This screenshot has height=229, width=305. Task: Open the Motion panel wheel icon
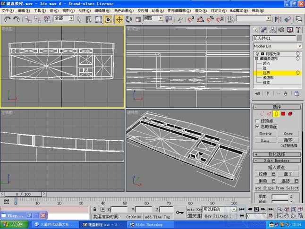(x=280, y=29)
